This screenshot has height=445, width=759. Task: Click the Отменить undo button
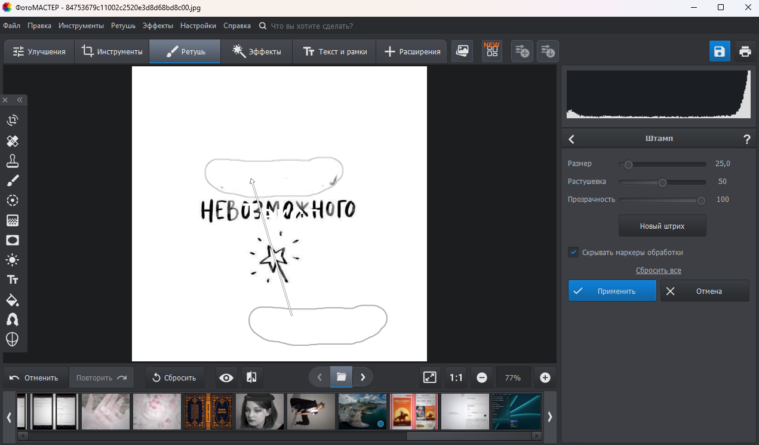(x=35, y=378)
